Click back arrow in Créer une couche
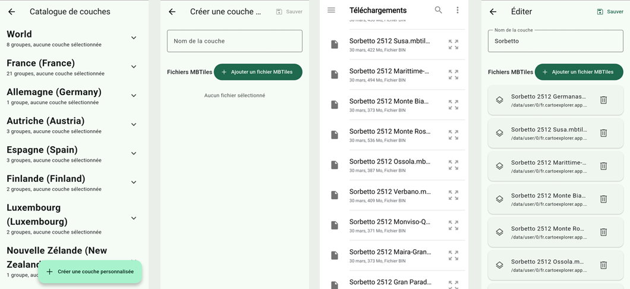The image size is (630, 289). [x=172, y=12]
